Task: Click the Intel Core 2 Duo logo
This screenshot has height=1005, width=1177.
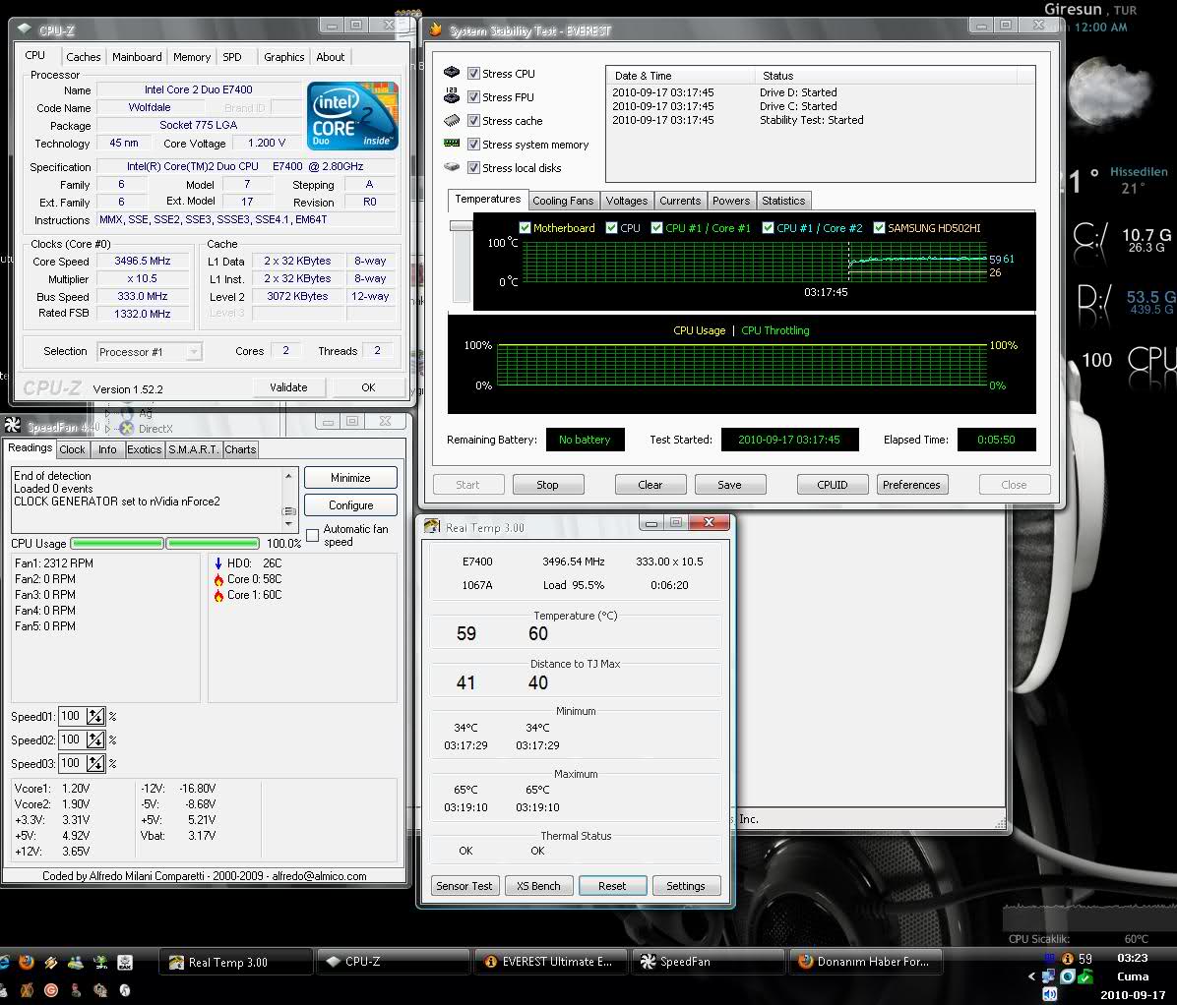Action: click(352, 116)
